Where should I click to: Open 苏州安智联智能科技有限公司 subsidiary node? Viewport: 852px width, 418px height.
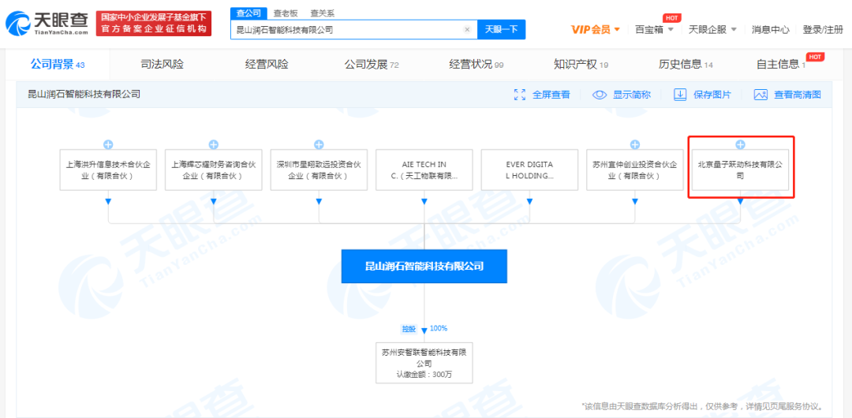pos(424,363)
